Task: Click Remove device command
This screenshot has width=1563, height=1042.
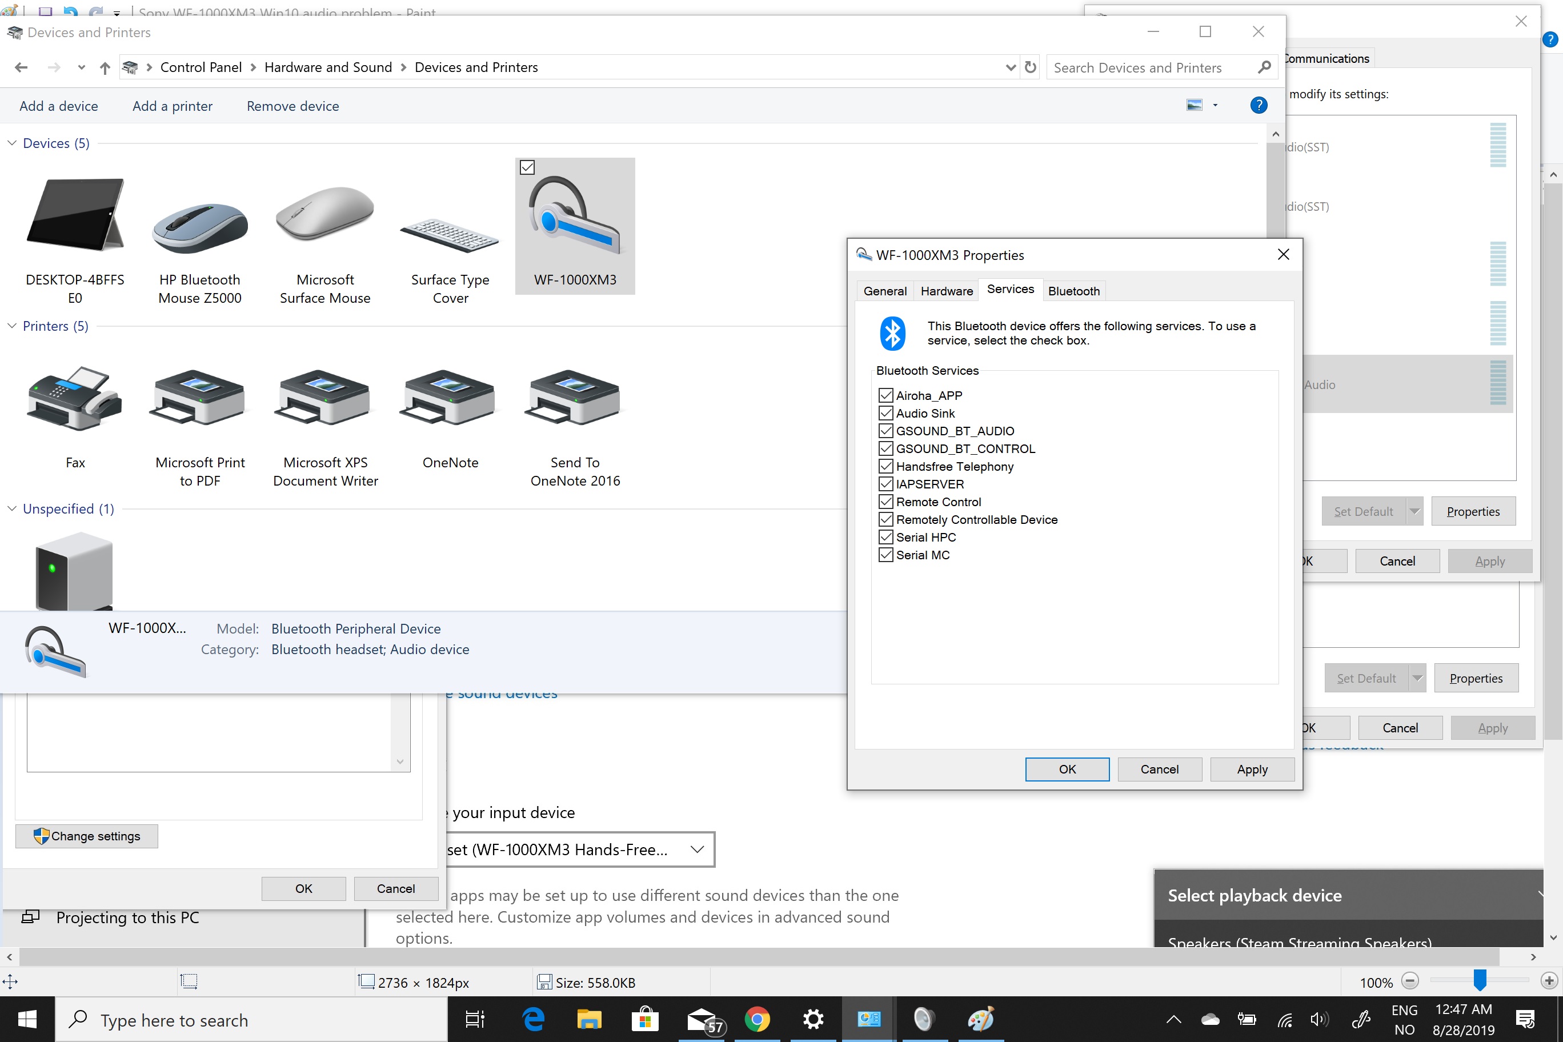Action: (292, 106)
